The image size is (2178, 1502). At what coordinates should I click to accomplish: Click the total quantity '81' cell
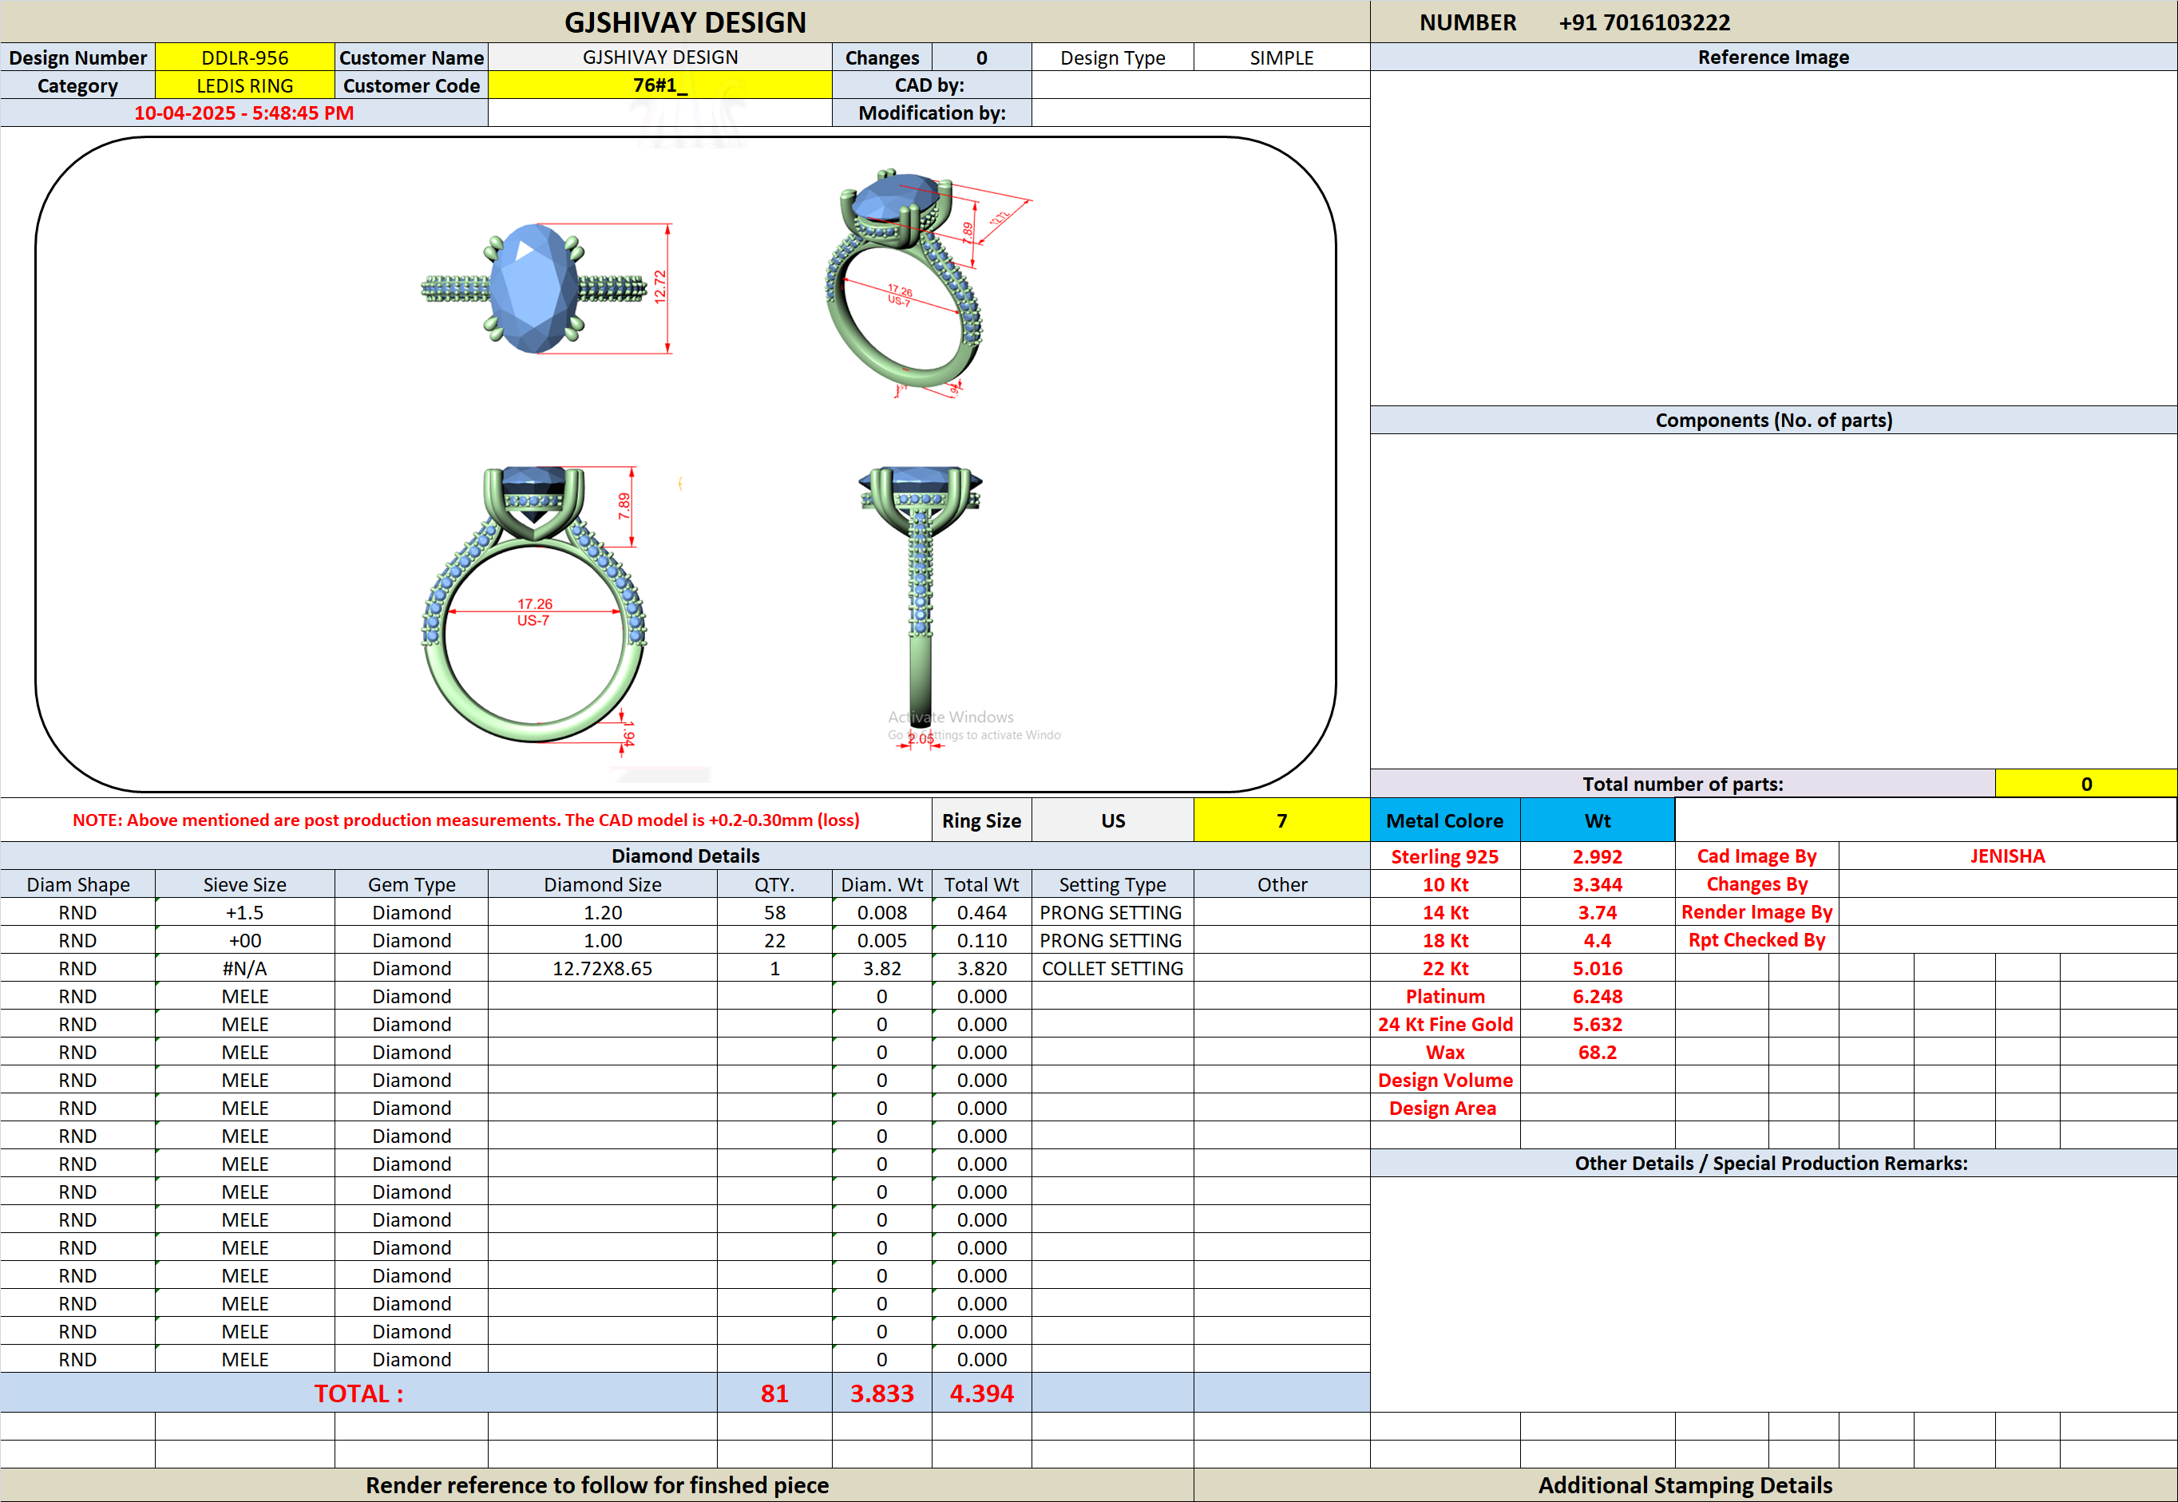click(774, 1393)
